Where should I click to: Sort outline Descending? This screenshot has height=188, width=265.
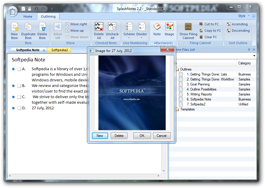click(238, 31)
